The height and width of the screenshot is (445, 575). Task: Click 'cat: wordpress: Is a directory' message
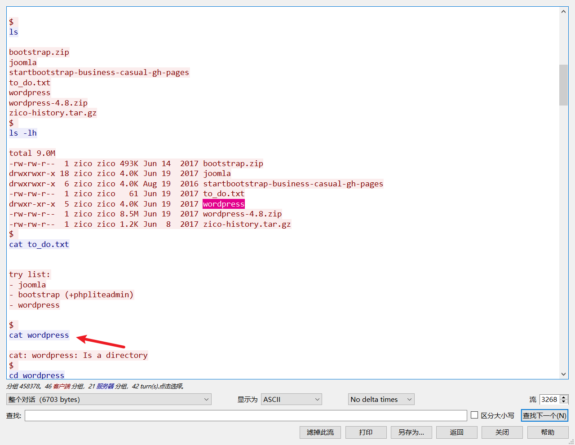tap(79, 355)
